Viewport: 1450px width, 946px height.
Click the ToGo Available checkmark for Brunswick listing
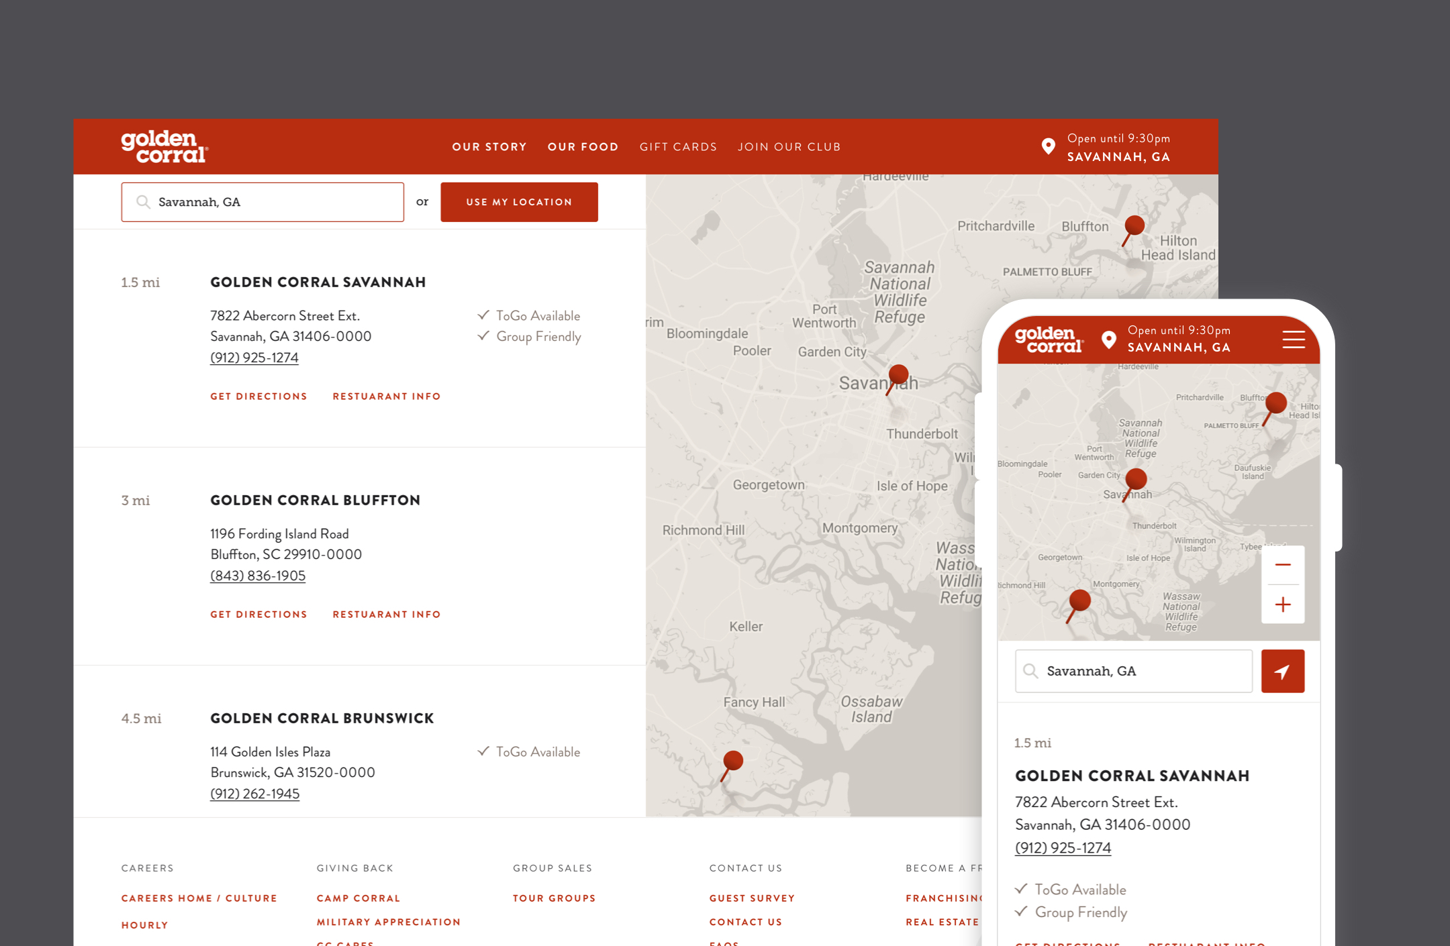point(483,751)
